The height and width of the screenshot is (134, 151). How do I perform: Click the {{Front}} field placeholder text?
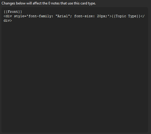pos(13,12)
